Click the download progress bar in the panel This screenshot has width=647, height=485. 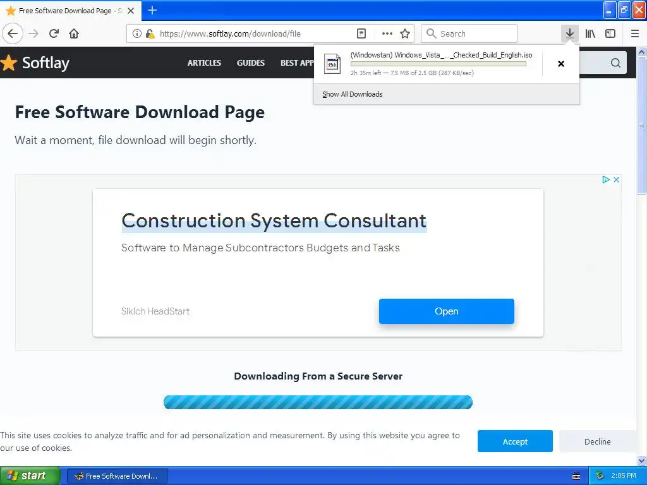(x=438, y=64)
